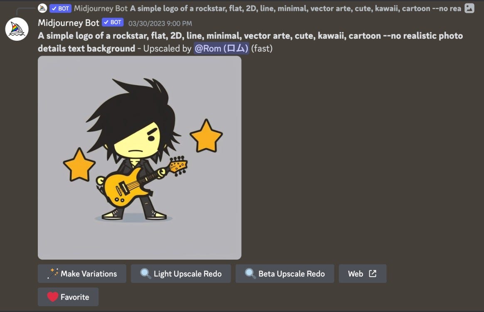Click the @Rom (ロム) user mention
484x312 pixels.
221,49
